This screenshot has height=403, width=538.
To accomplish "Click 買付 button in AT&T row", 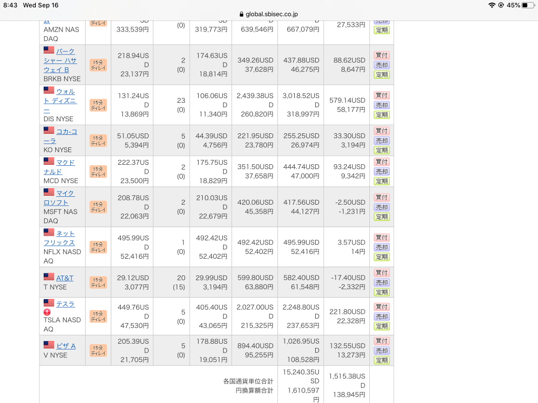I will (x=381, y=273).
